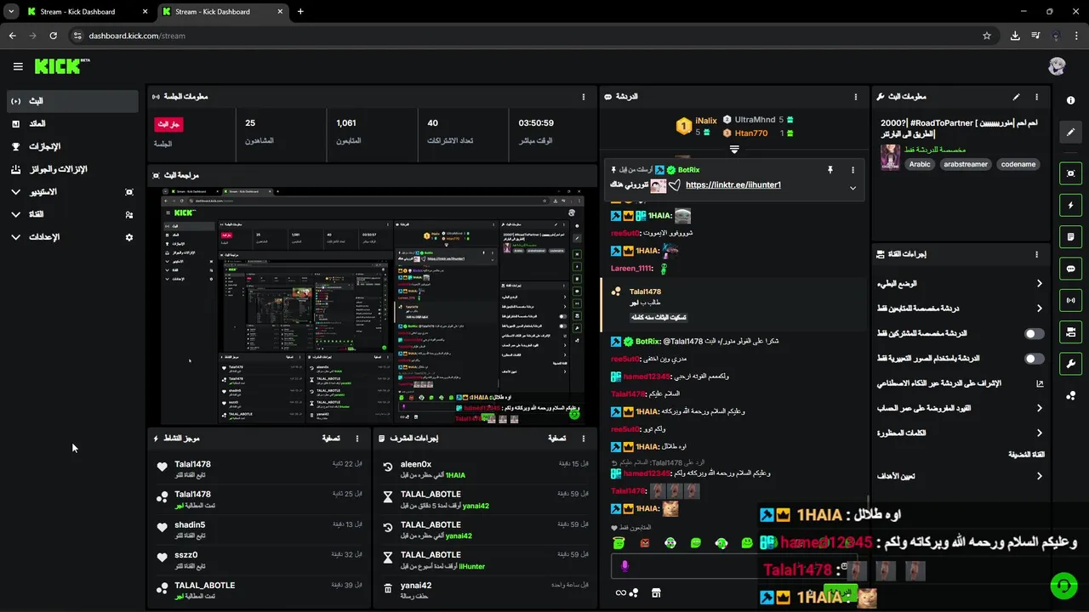Reload the page with the browser refresh button

[x=53, y=36]
